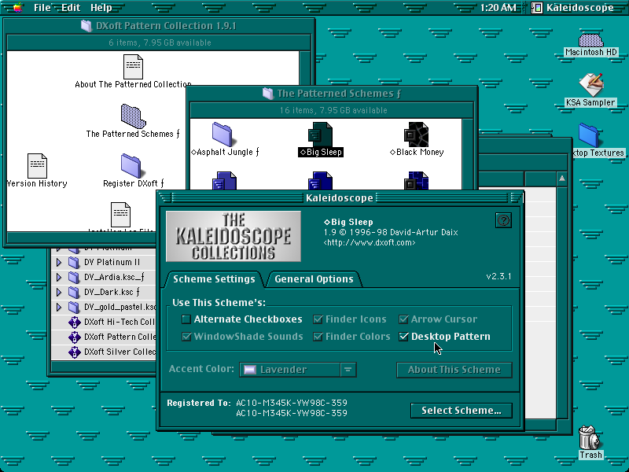Select the DV_gold_pastel.ksc folder icon
This screenshot has height=472, width=629.
click(x=74, y=307)
